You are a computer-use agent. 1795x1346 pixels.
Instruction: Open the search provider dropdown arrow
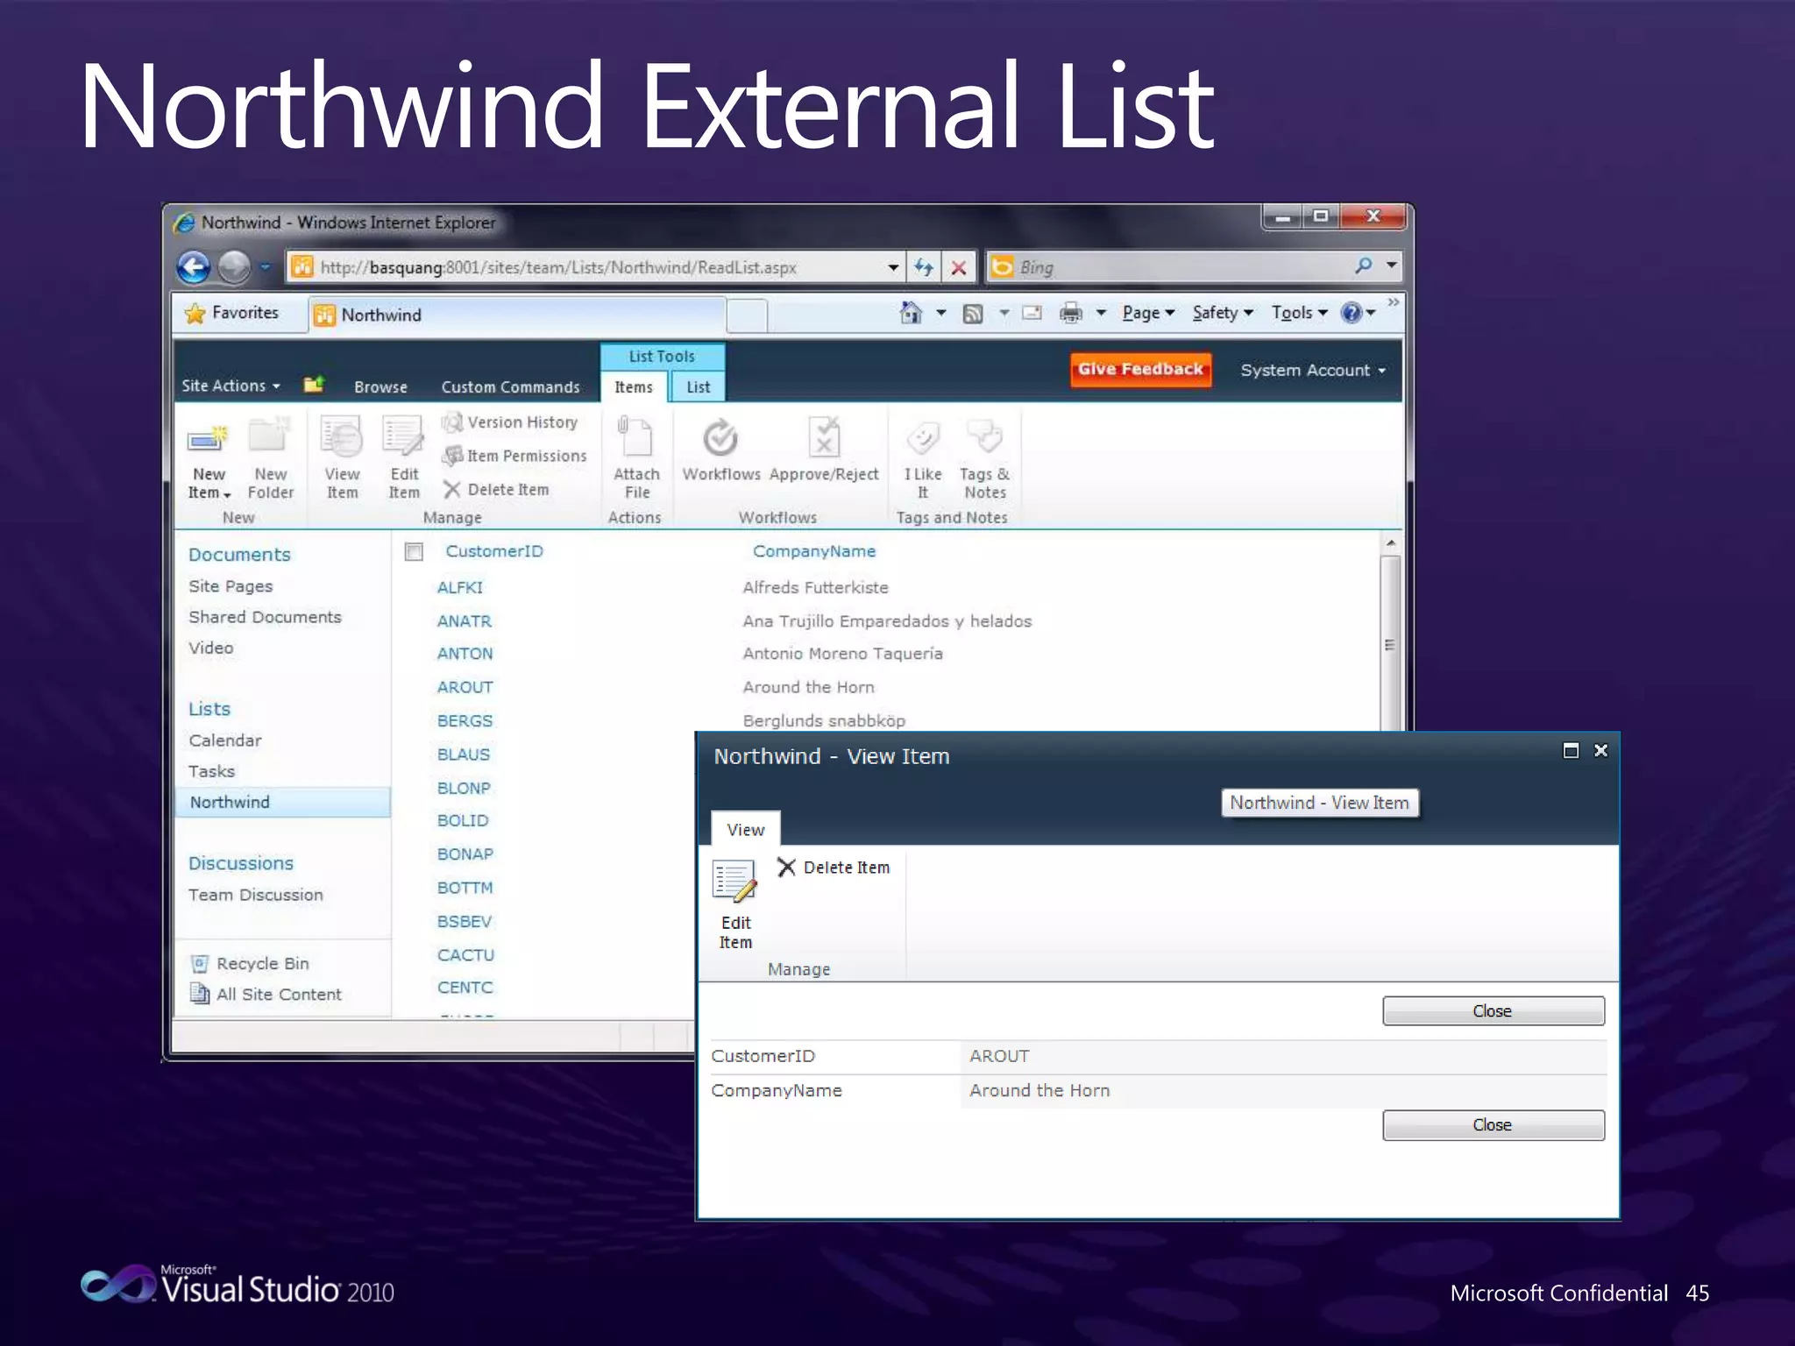[1391, 265]
